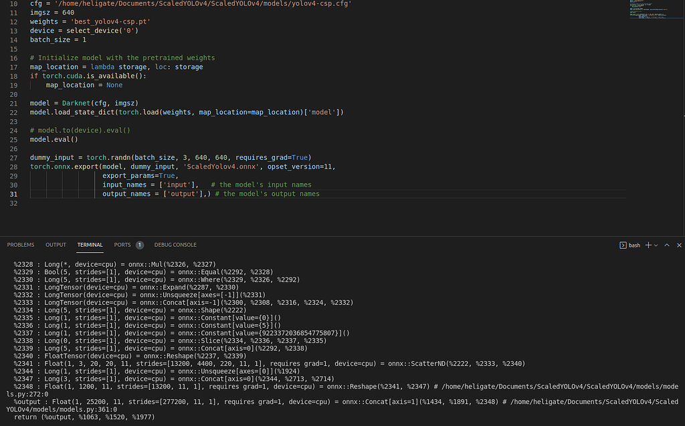Expand the terminal launch profile dropdown

tap(656, 245)
